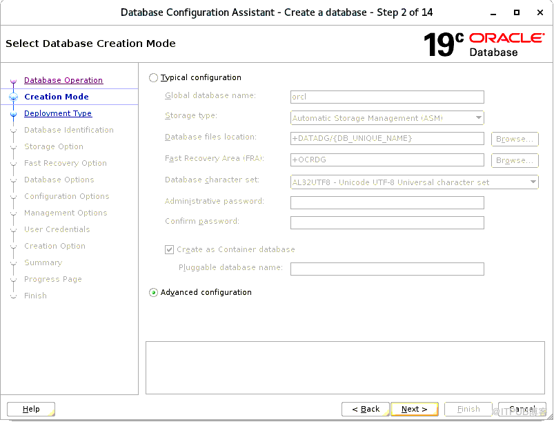The height and width of the screenshot is (422, 554).
Task: Toggle Create as Container database checkbox
Action: [x=169, y=250]
